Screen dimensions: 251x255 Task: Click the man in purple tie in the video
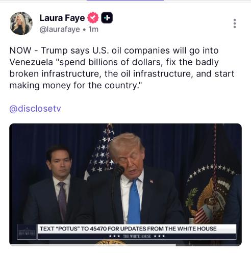point(56,185)
